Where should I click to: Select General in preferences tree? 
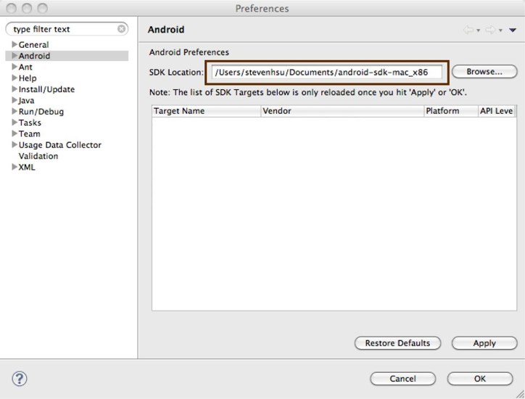coord(34,44)
